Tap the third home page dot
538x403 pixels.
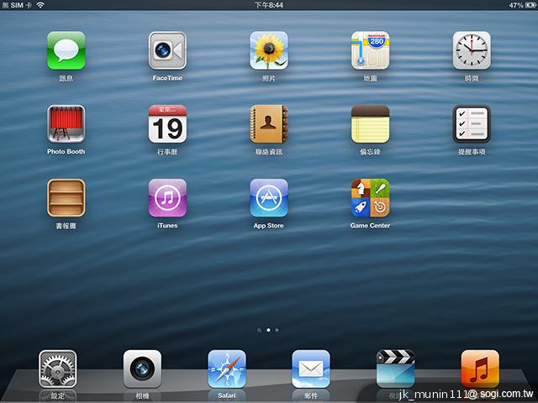[x=277, y=330]
